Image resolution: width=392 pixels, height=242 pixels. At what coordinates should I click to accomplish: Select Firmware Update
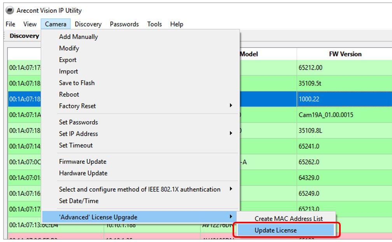coord(141,161)
